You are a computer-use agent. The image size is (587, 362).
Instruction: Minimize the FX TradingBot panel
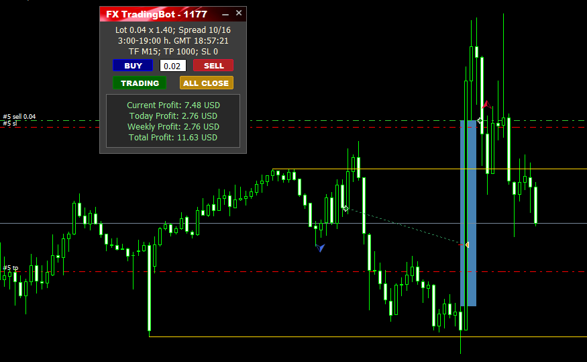pyautogui.click(x=225, y=14)
